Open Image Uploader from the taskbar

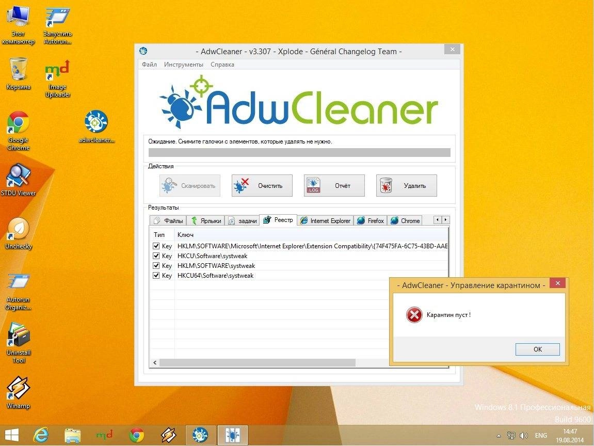point(104,435)
